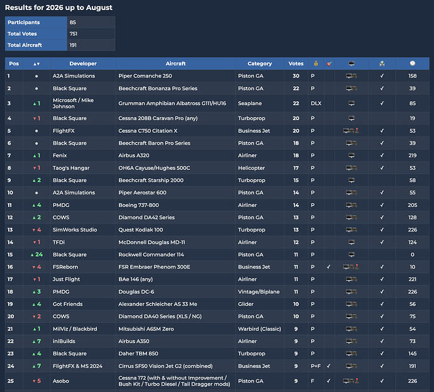434x392 pixels.
Task: Click the monitor platform column header icon
Action: coord(351,64)
